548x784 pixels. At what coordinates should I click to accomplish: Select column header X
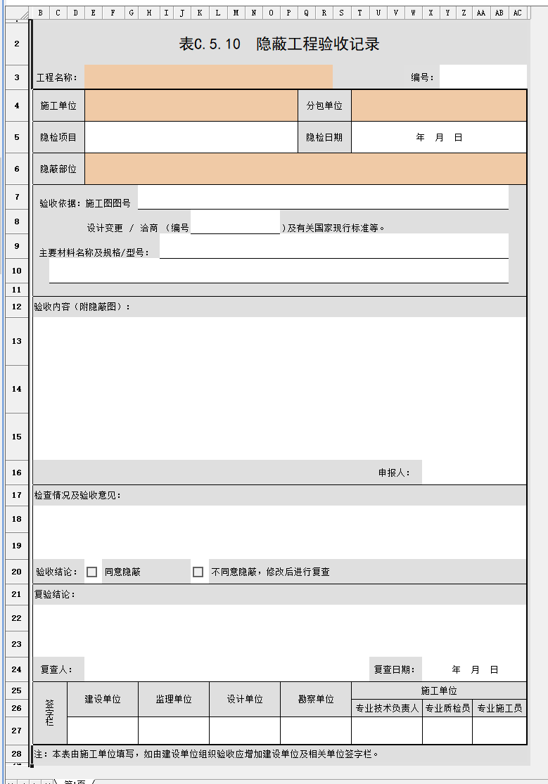coord(431,13)
